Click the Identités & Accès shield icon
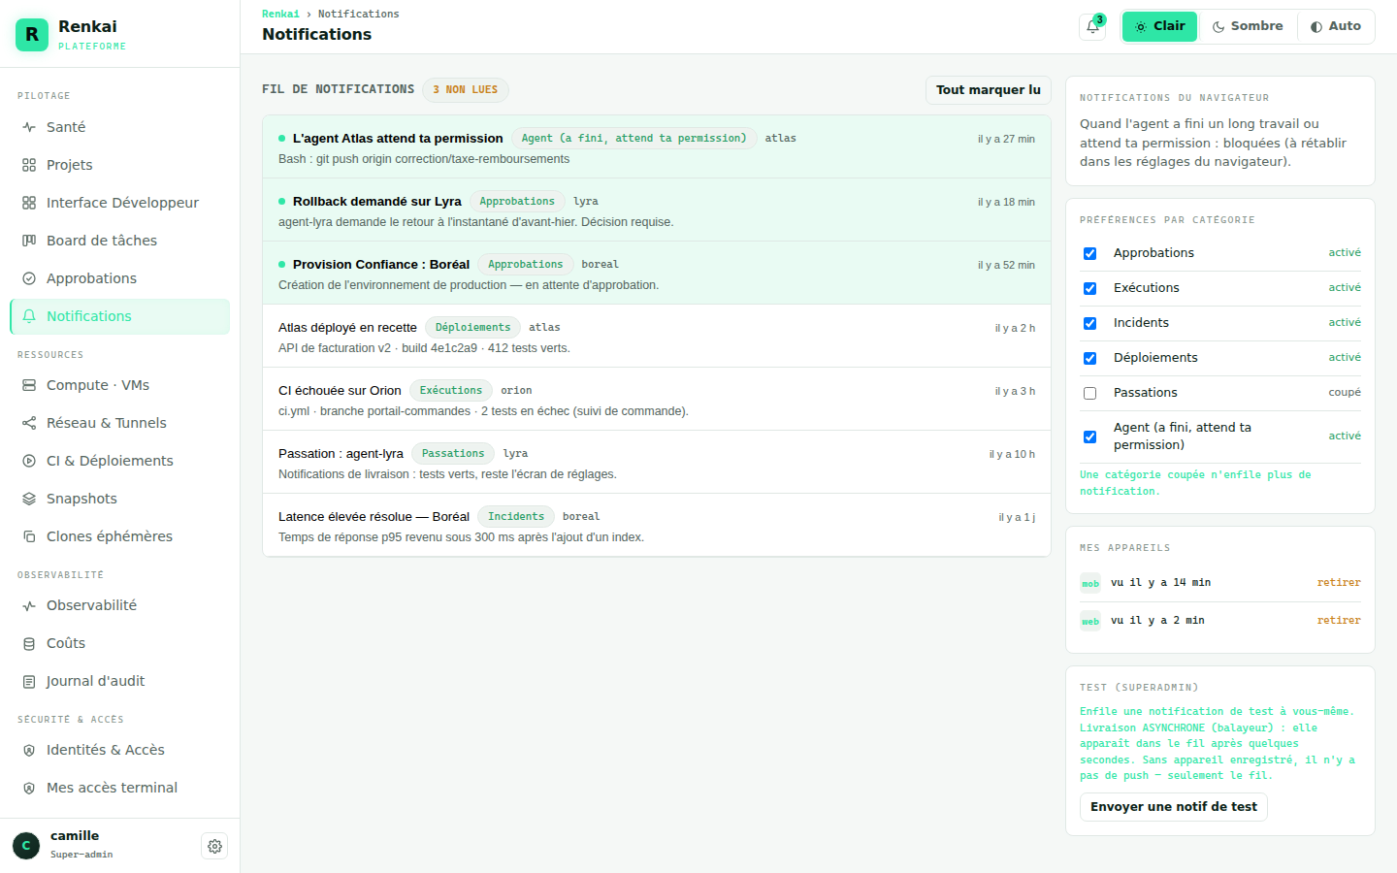 (x=29, y=750)
